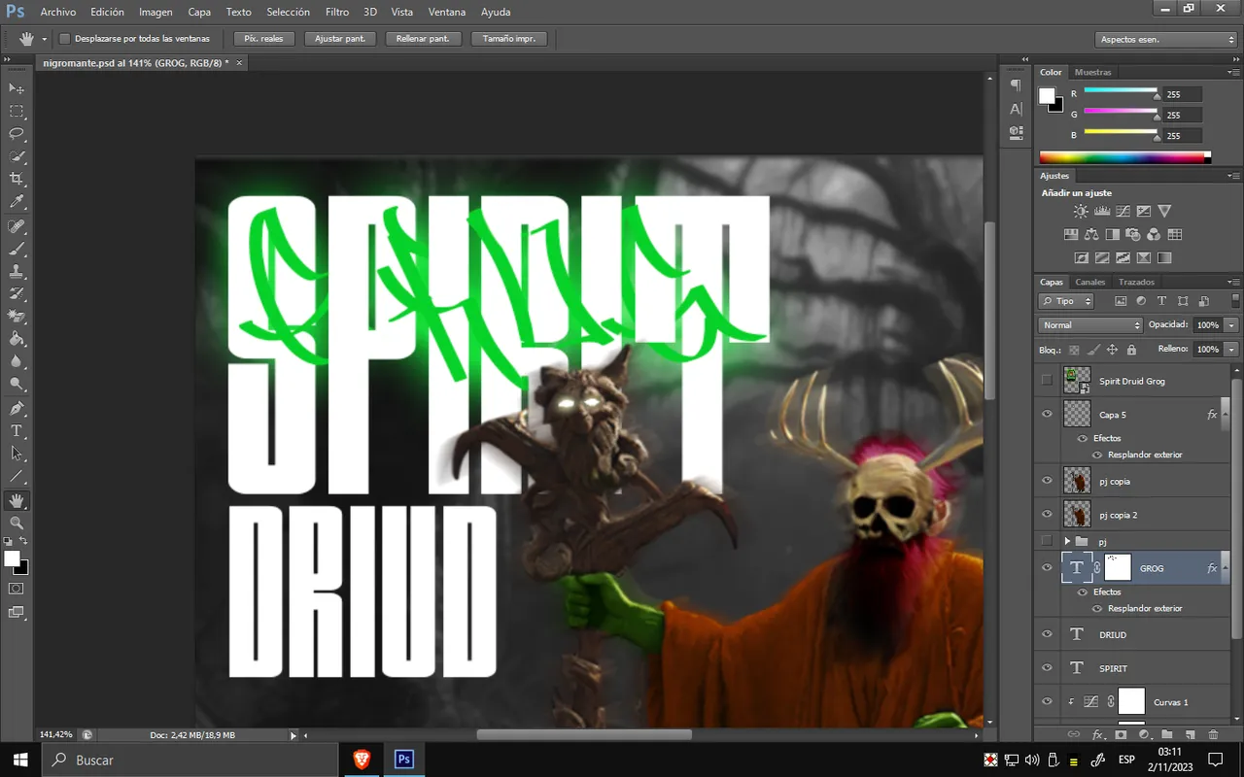
Task: Click the 'Ajustar pant.' button
Action: point(340,39)
